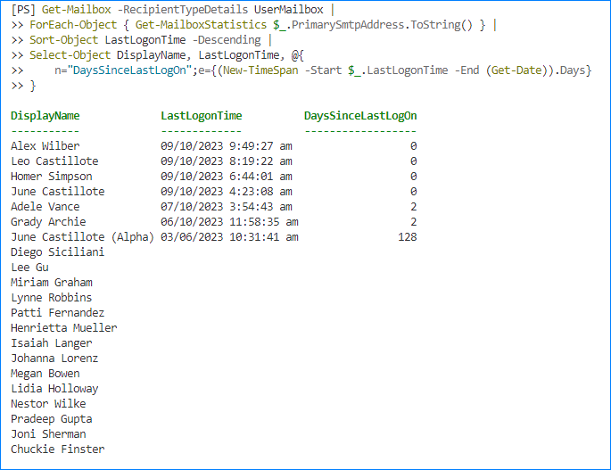Screen dimensions: 611x470
Task: Click the DaysSinceLastLogOn column header
Action: coord(360,115)
